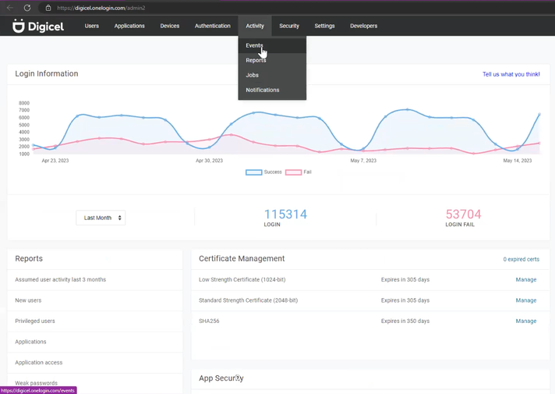555x394 pixels.
Task: Toggle the Fail legend swatch in chart
Action: pos(293,172)
